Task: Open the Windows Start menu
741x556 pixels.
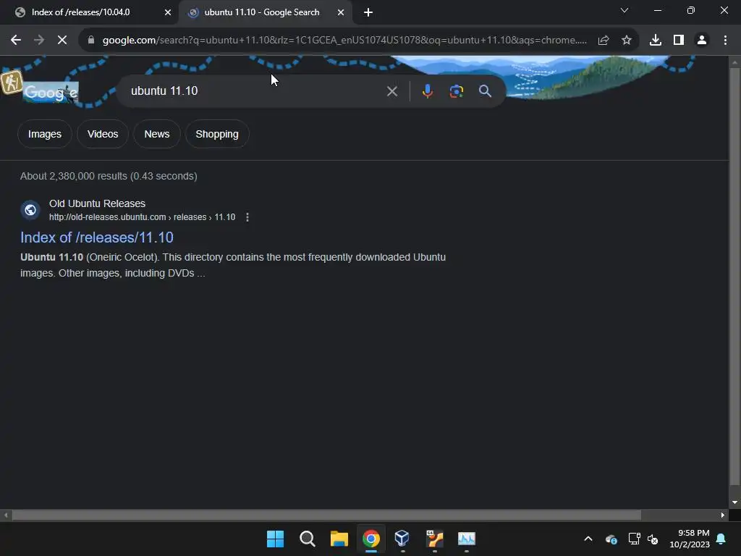Action: tap(275, 539)
